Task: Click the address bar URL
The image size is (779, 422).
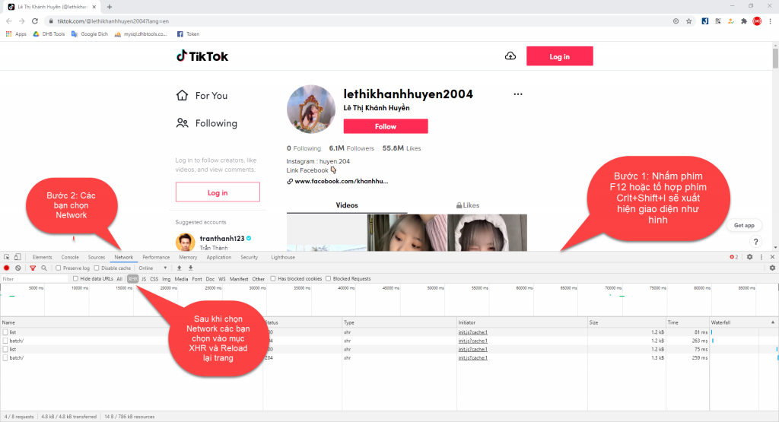Action: (x=113, y=21)
